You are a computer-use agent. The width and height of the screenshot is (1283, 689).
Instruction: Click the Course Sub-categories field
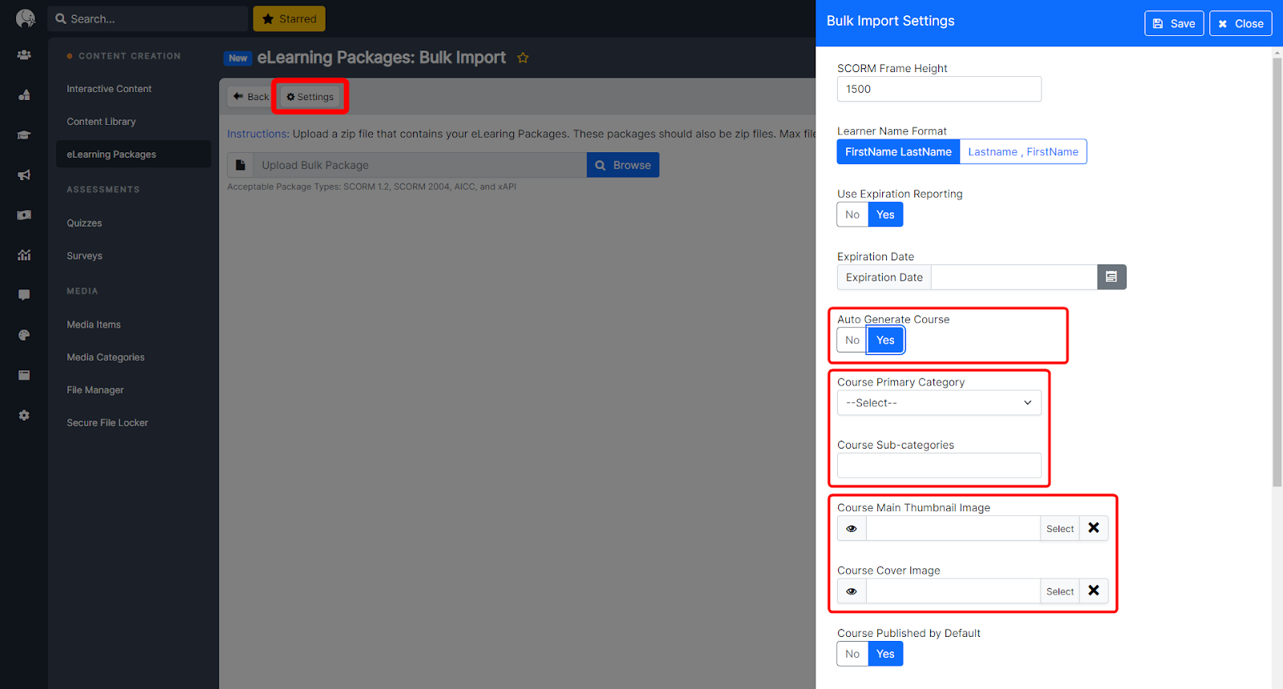939,465
